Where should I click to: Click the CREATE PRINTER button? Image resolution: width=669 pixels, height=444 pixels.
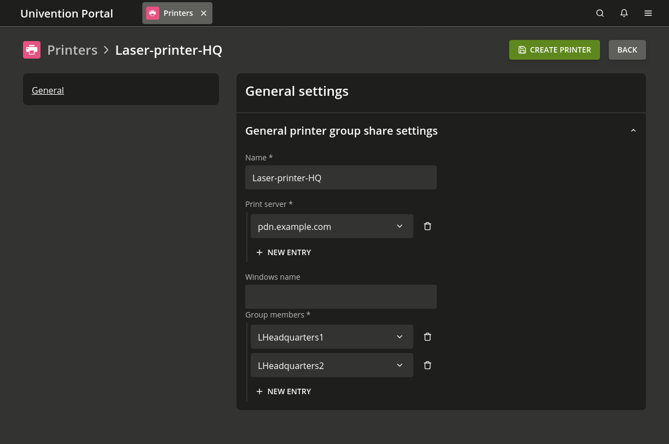[x=554, y=49]
